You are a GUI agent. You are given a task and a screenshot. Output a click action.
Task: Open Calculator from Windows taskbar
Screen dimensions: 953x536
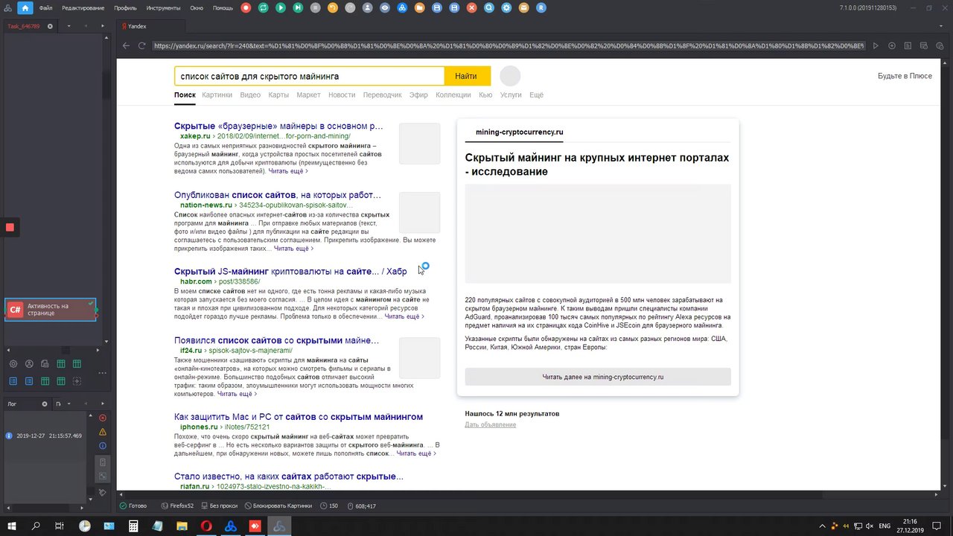point(133,526)
